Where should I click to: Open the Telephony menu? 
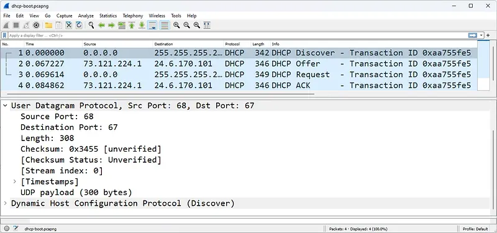[x=133, y=16]
